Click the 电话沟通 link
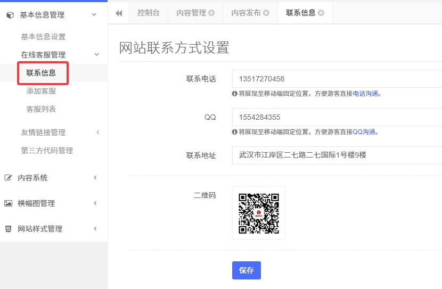Screen dimensions: 442x289 pos(366,94)
